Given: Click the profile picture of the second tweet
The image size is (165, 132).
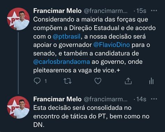Looking at the screenshot, I should (18, 107).
